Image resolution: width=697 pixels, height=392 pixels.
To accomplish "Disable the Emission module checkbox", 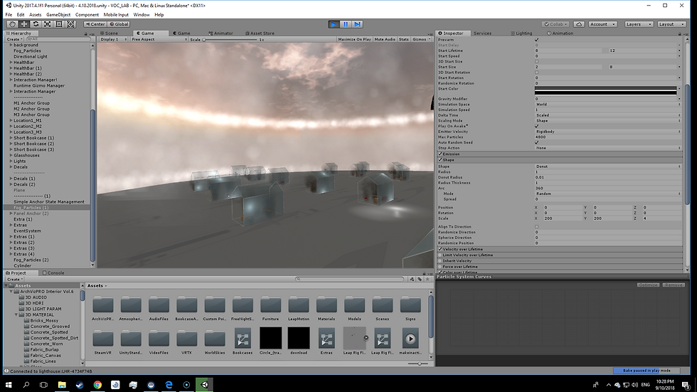I will coord(440,154).
